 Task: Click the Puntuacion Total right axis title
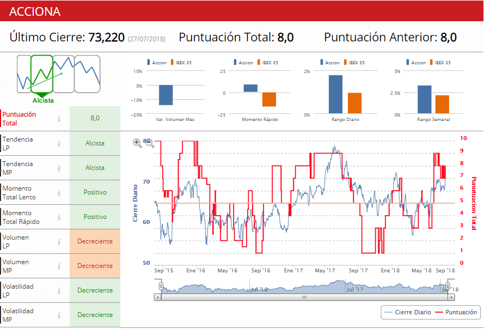coord(474,203)
